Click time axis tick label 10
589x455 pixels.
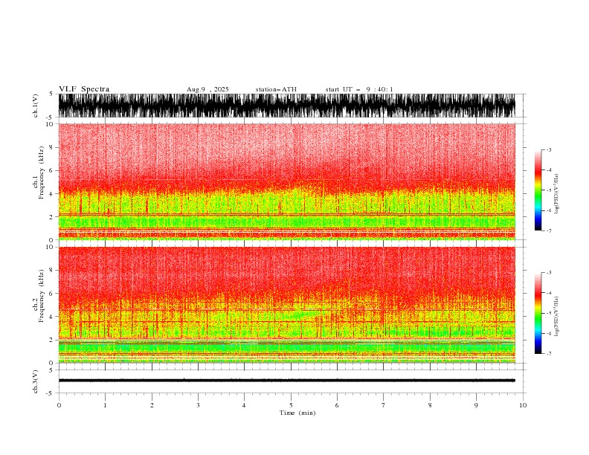coord(523,405)
